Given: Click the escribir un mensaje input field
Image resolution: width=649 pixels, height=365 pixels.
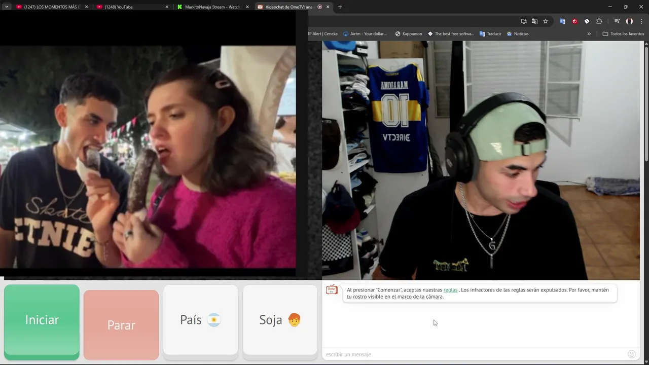Looking at the screenshot, I should click(x=474, y=354).
